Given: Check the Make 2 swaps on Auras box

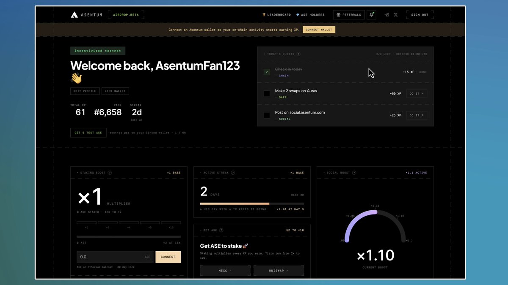Looking at the screenshot, I should [x=267, y=94].
